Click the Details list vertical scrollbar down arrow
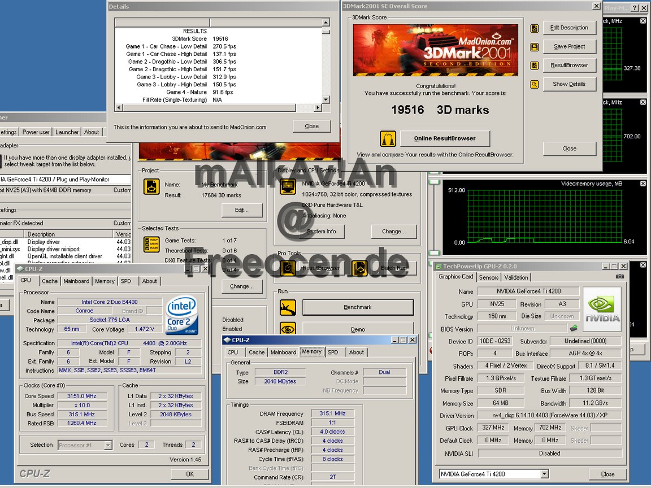The width and height of the screenshot is (651, 488). (x=326, y=99)
